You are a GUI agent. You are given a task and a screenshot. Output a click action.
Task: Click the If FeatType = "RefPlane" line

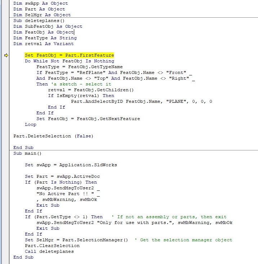(114, 72)
